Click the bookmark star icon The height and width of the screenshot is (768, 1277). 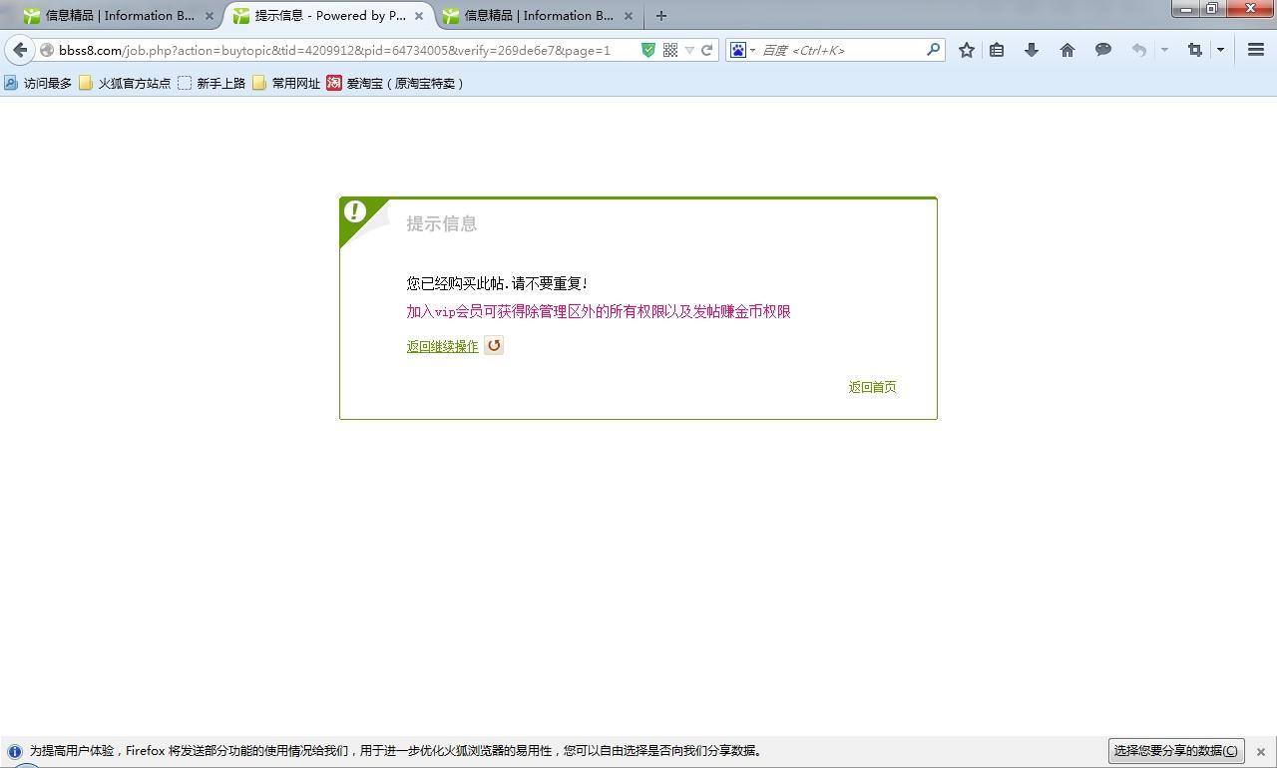coord(966,50)
